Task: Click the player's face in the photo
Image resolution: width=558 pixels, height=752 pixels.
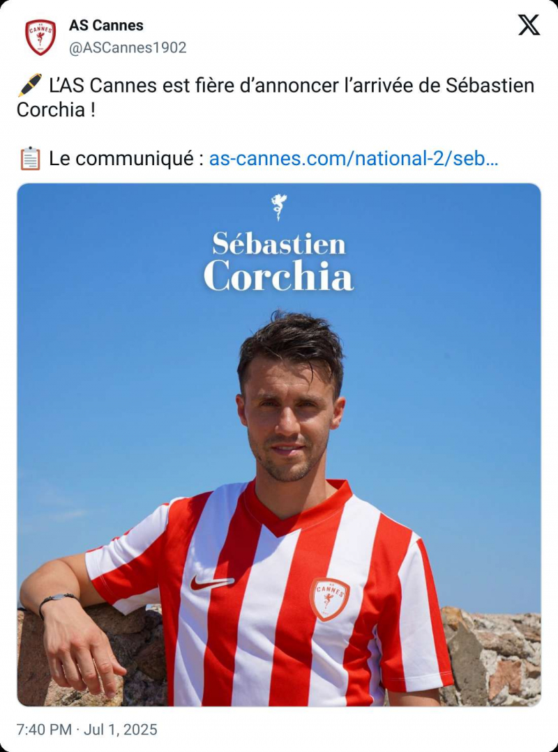Action: [289, 422]
